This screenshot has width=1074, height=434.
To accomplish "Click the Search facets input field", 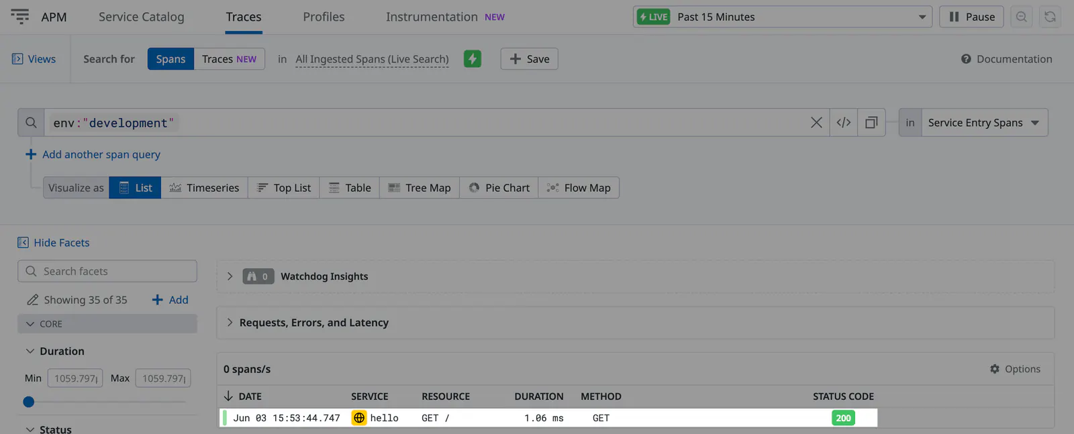I will (107, 271).
